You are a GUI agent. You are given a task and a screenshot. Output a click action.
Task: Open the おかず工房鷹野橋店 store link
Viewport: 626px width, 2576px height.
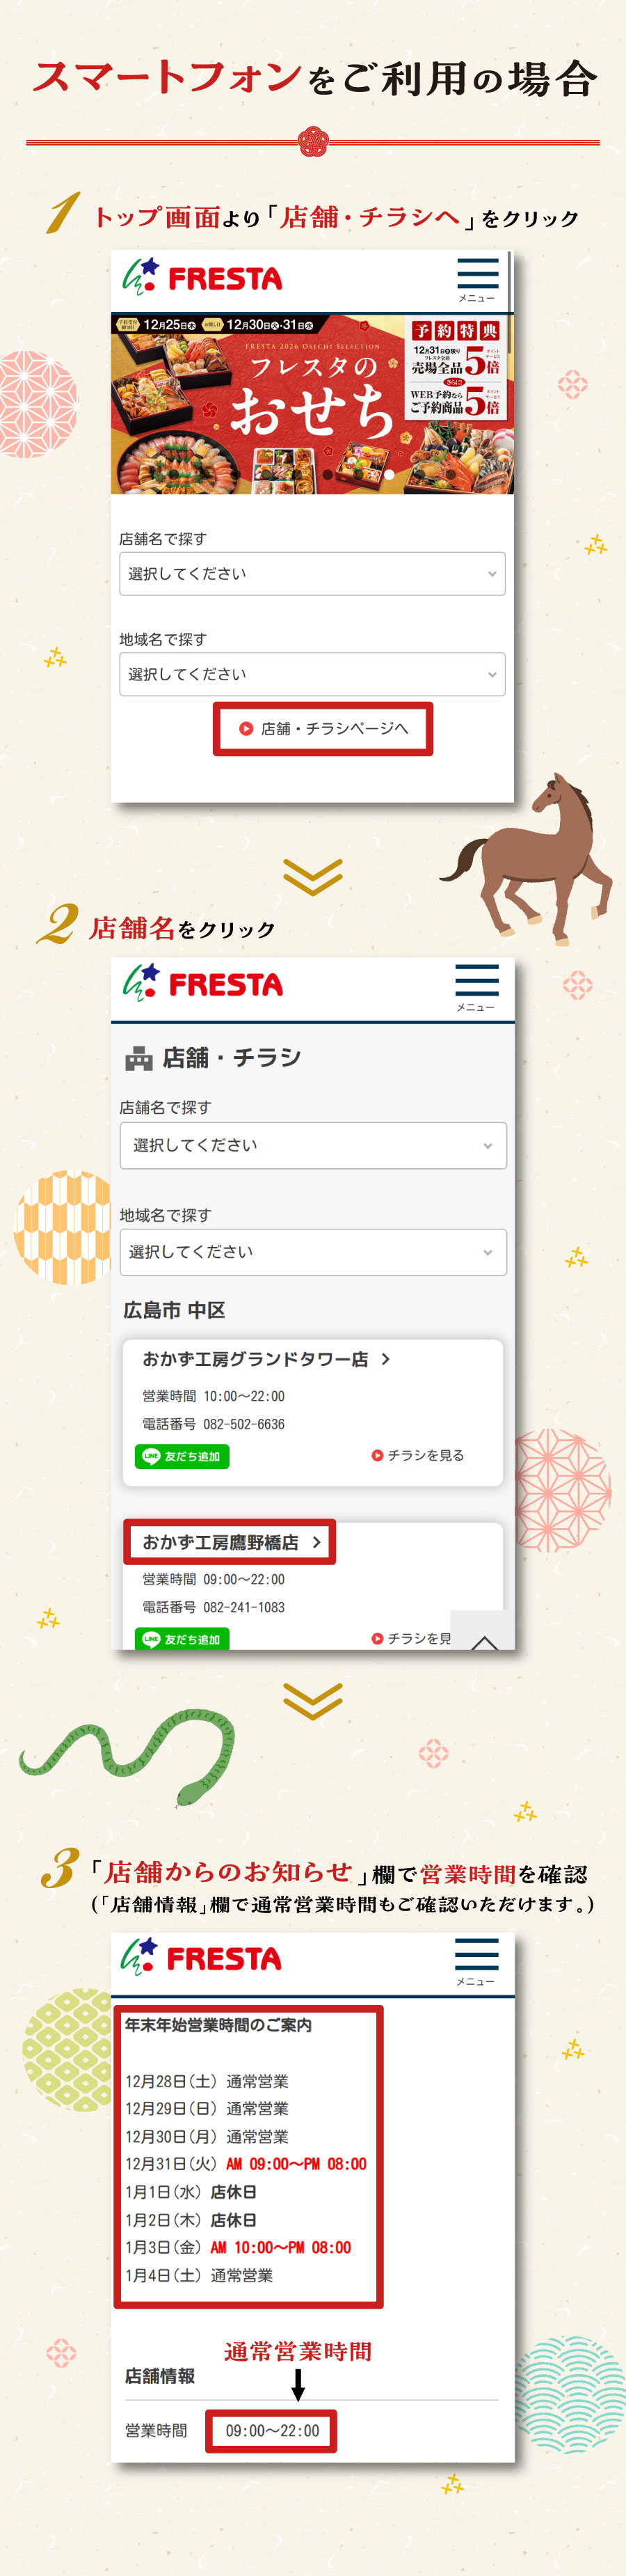coord(230,1542)
